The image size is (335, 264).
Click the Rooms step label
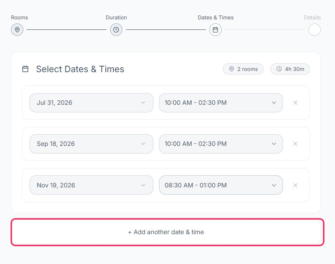(19, 17)
